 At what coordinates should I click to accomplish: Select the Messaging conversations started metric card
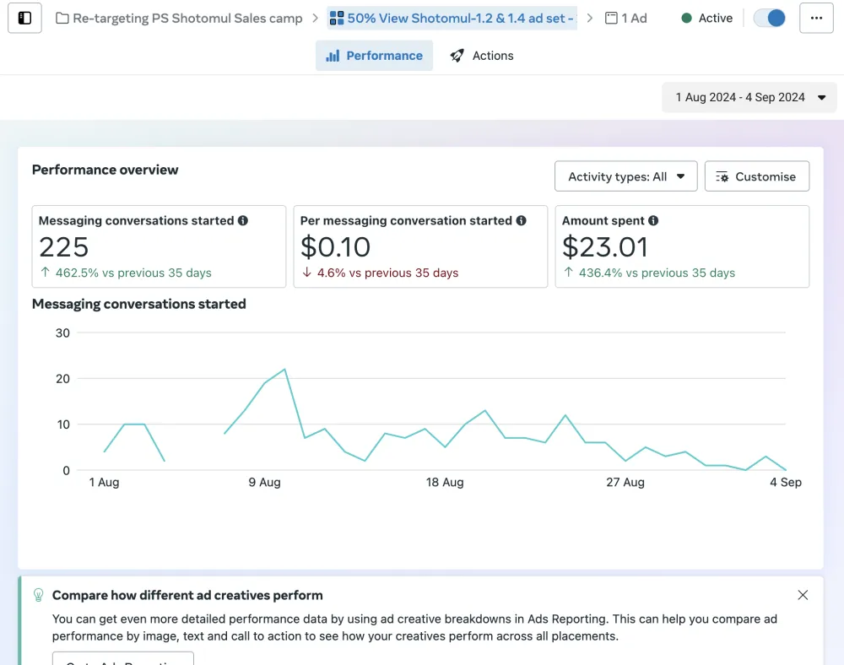pos(159,246)
